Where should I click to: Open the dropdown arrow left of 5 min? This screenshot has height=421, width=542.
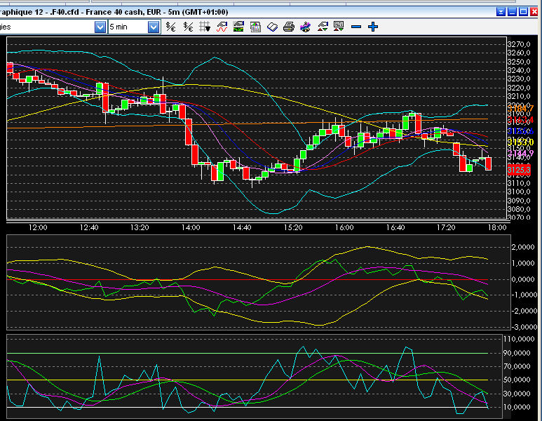point(100,27)
